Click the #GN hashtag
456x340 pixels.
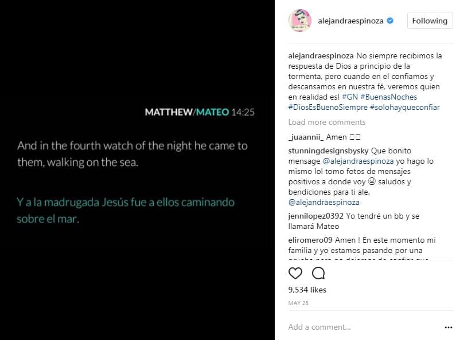(350, 97)
